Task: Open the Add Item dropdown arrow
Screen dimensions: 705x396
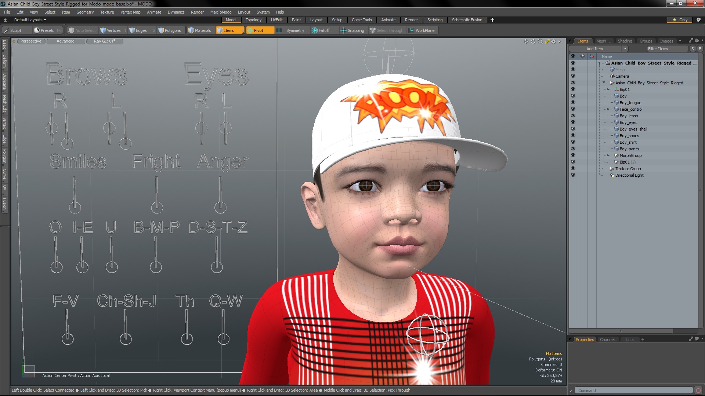Action: pos(625,49)
